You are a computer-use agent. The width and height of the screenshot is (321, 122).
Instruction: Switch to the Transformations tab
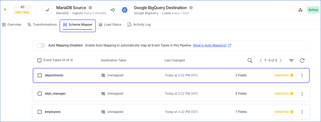point(42,25)
